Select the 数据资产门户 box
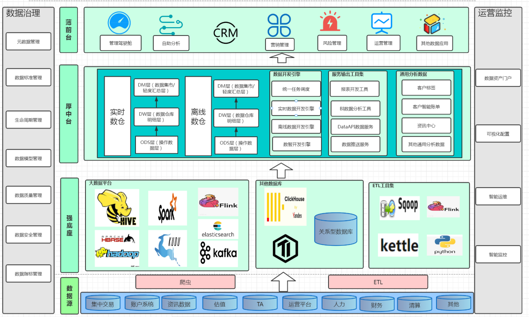The image size is (529, 317). (498, 78)
